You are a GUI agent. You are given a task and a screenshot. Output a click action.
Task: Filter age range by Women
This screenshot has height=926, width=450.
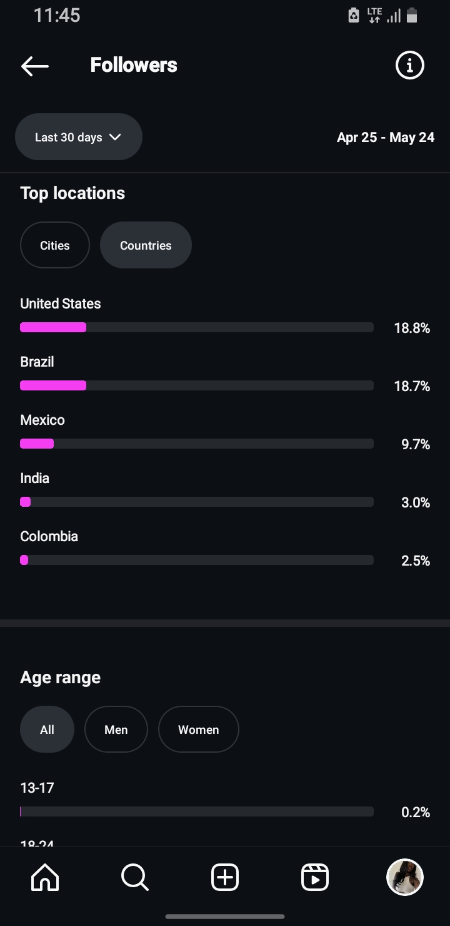199,730
